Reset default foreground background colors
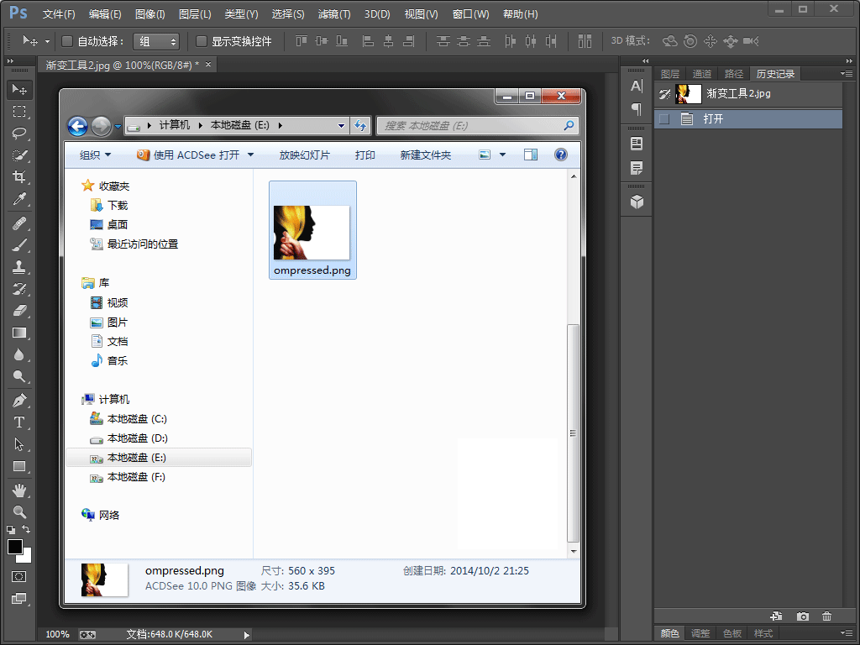 pyautogui.click(x=11, y=530)
